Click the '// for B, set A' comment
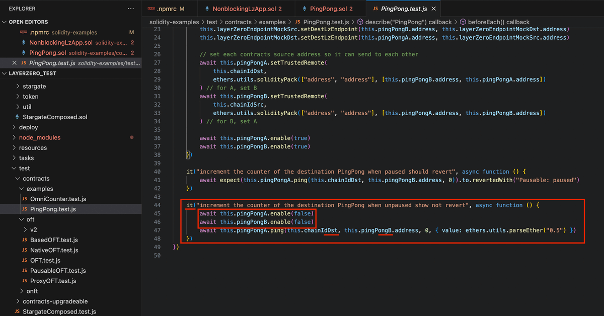This screenshot has height=316, width=604. point(231,121)
